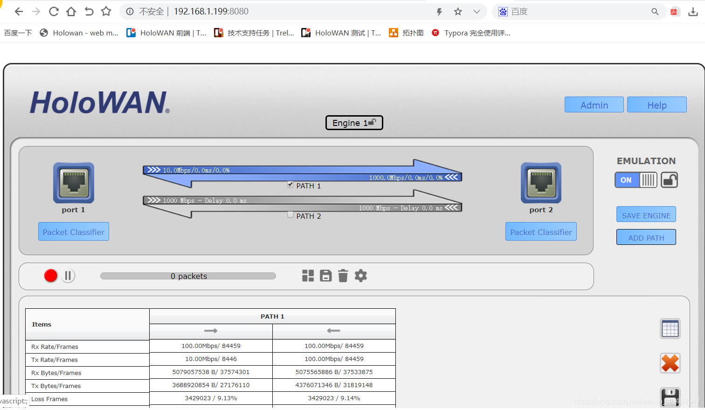Click the port 1 Ethernet icon

[74, 182]
